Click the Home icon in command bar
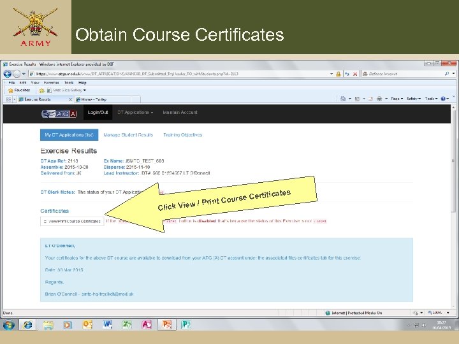Screen dimensions: 459x344 point(343,99)
